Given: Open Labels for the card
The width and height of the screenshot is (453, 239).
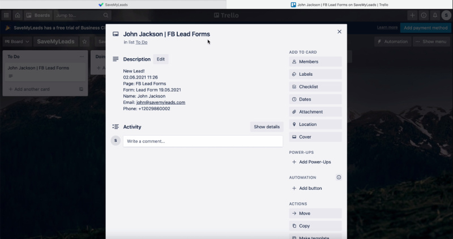Looking at the screenshot, I should point(315,74).
